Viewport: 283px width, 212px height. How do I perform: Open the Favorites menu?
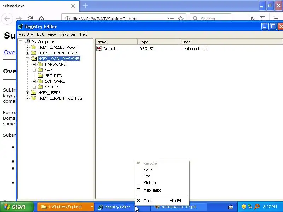point(68,34)
